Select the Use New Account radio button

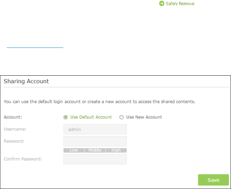click(x=122, y=117)
